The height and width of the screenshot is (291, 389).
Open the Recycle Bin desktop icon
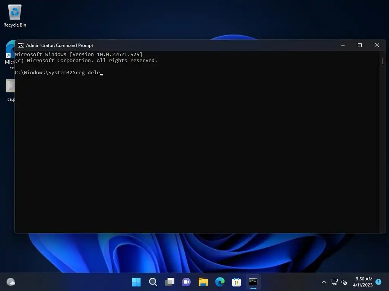pos(15,15)
